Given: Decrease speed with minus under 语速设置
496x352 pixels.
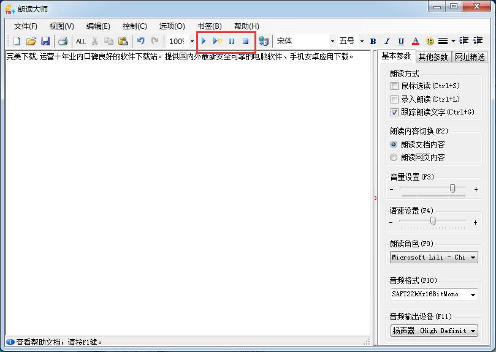Looking at the screenshot, I should tap(391, 222).
